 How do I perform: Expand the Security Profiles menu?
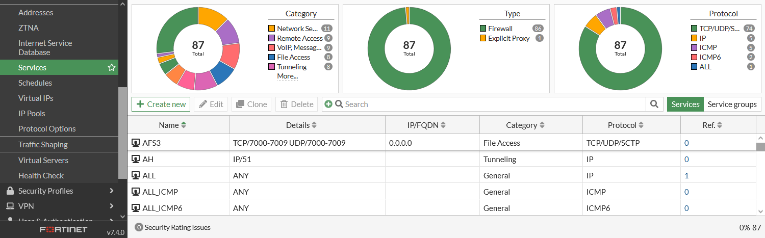tap(111, 191)
